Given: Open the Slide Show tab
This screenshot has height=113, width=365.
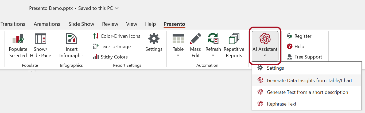Looking at the screenshot, I should 81,24.
